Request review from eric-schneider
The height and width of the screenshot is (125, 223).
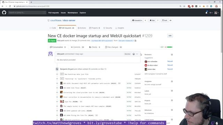tap(170, 61)
